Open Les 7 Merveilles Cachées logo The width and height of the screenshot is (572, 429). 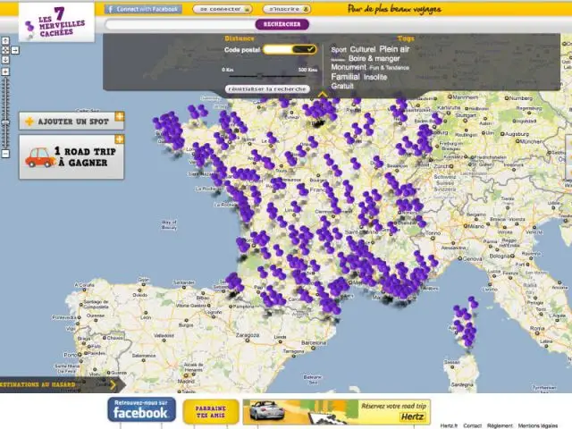click(57, 21)
